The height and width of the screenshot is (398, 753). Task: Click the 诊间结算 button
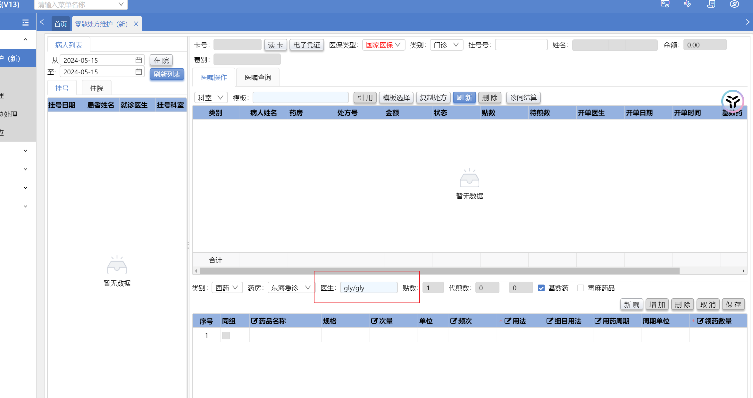click(523, 98)
